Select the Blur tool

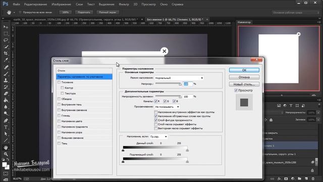coord(6,107)
